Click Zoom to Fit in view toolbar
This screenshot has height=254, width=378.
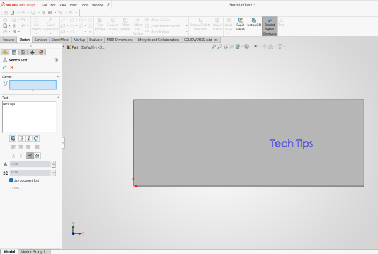click(x=214, y=46)
